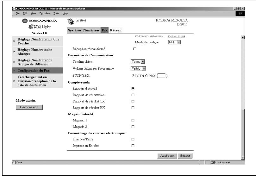Screen dimensions: 256x176
Task: Open the Favorites menu
Action: coord(45,13)
